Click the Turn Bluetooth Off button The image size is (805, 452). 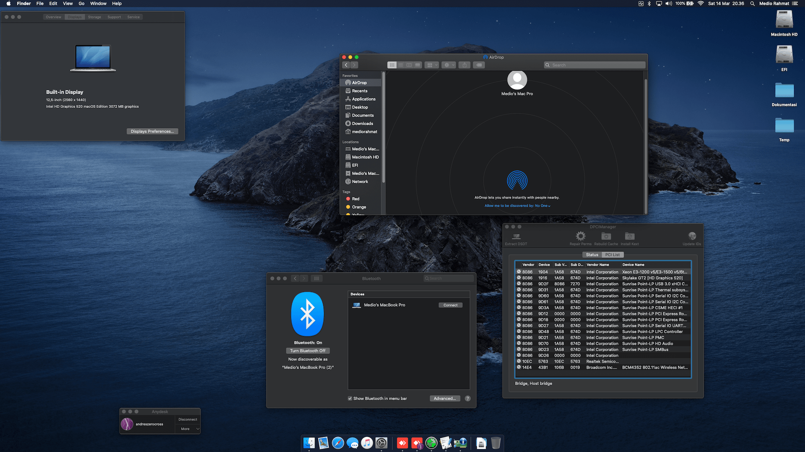pyautogui.click(x=307, y=351)
